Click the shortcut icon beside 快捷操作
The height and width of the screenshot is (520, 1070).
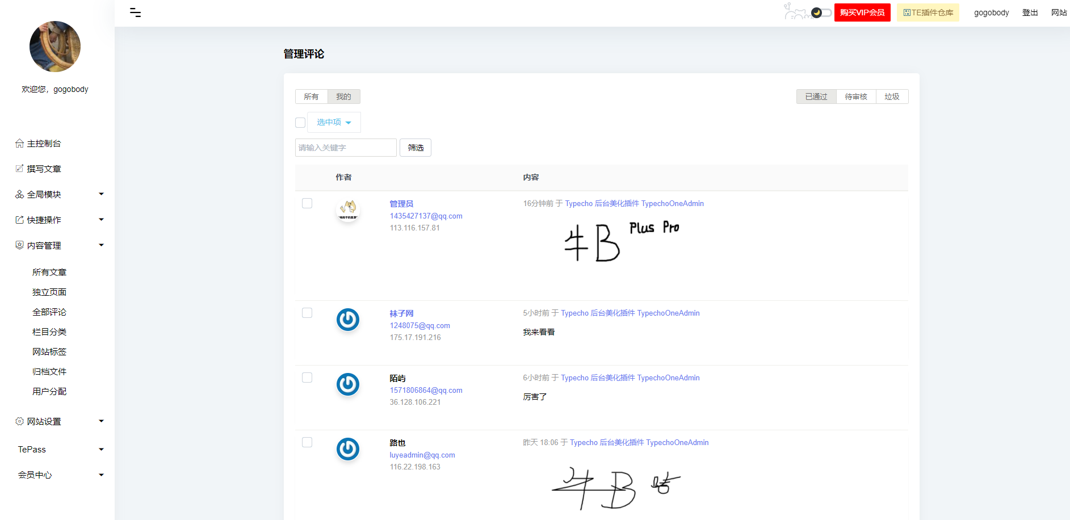coord(19,220)
